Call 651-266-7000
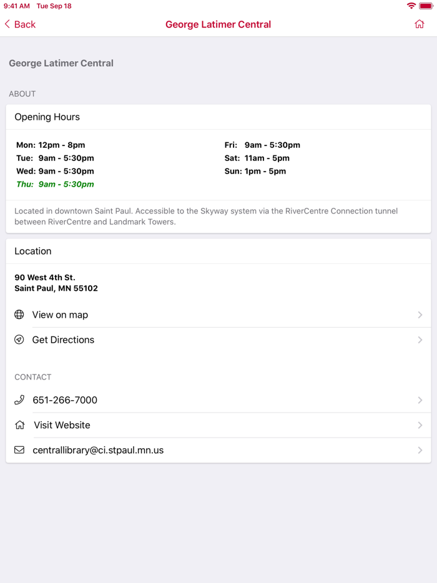The height and width of the screenshot is (583, 437). tap(65, 400)
